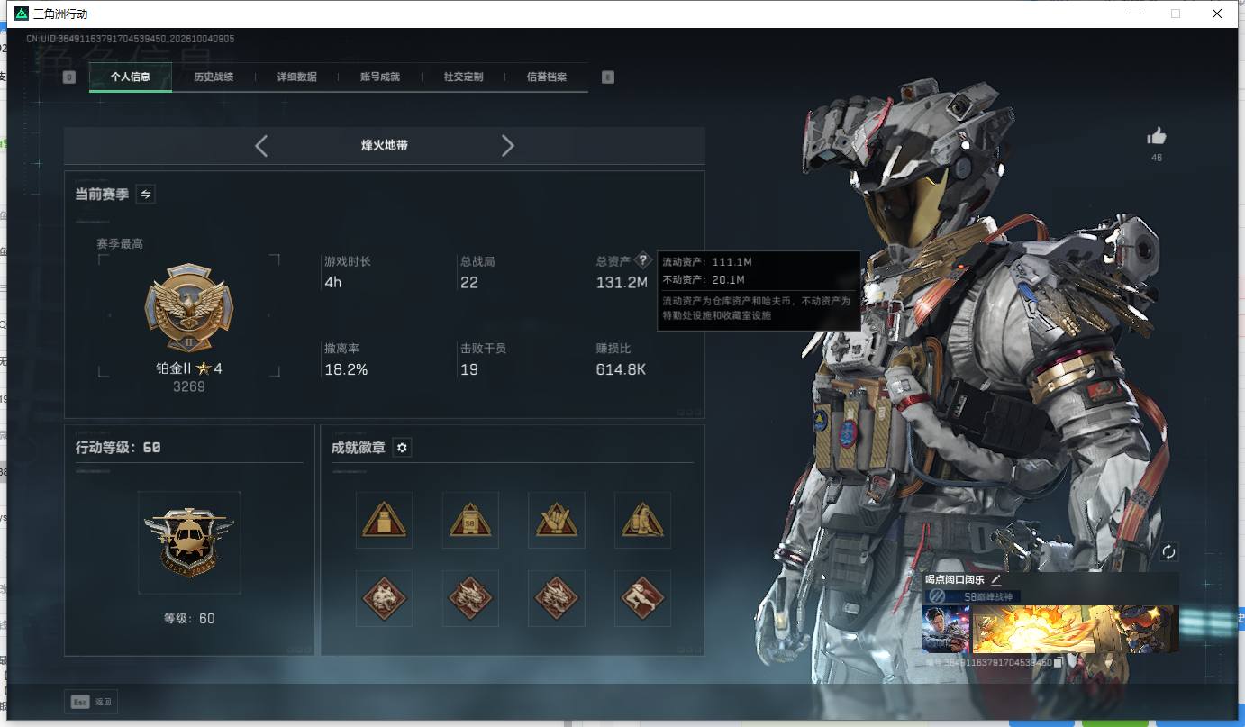The width and height of the screenshot is (1245, 727).
Task: Click the 总战局 label
Action: click(x=477, y=261)
